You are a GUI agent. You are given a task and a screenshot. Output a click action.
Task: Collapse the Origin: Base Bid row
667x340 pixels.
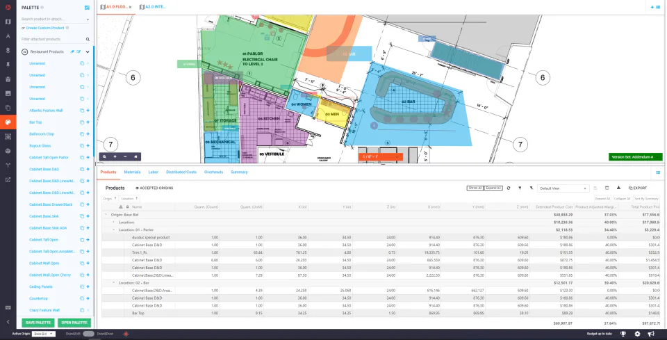[x=106, y=215]
